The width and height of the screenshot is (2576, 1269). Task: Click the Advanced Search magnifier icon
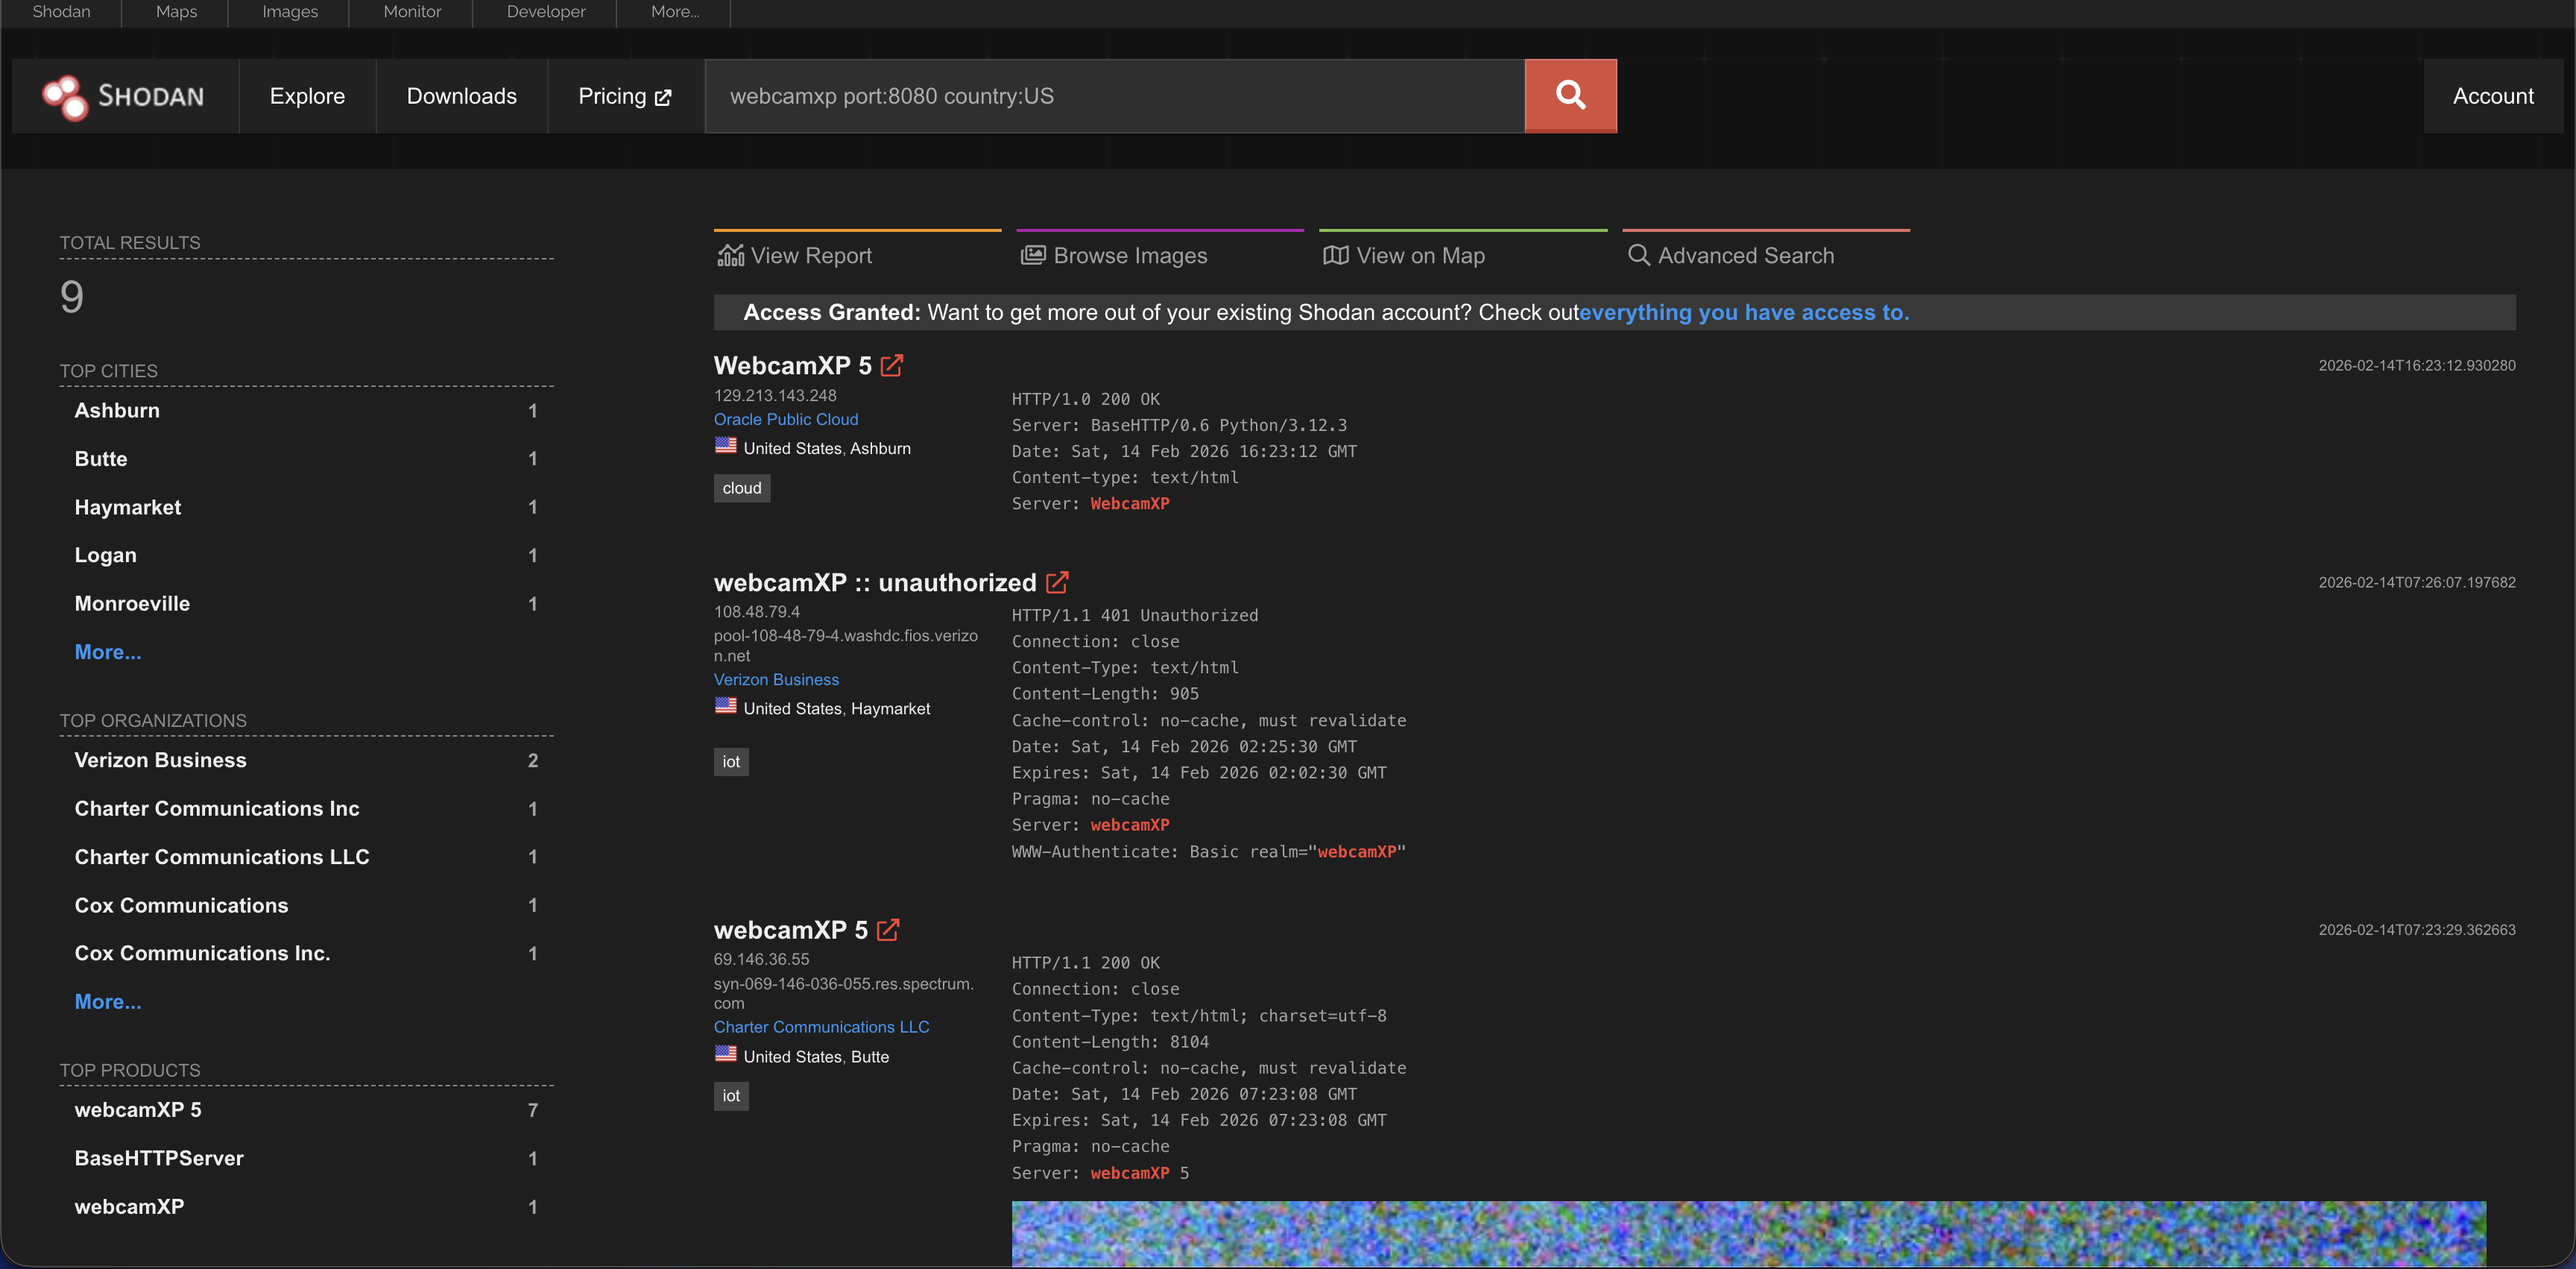[1638, 256]
